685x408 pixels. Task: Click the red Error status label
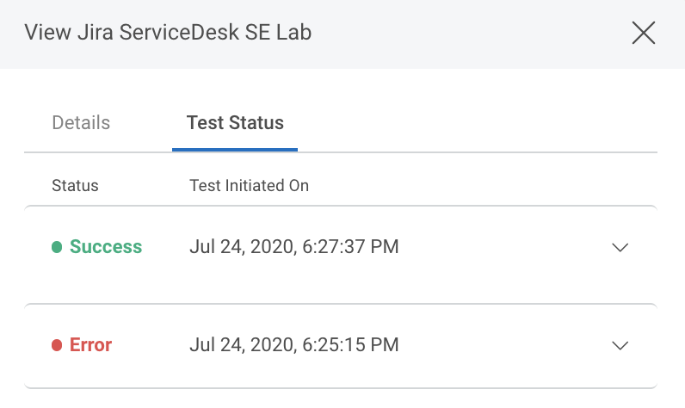[x=90, y=345]
